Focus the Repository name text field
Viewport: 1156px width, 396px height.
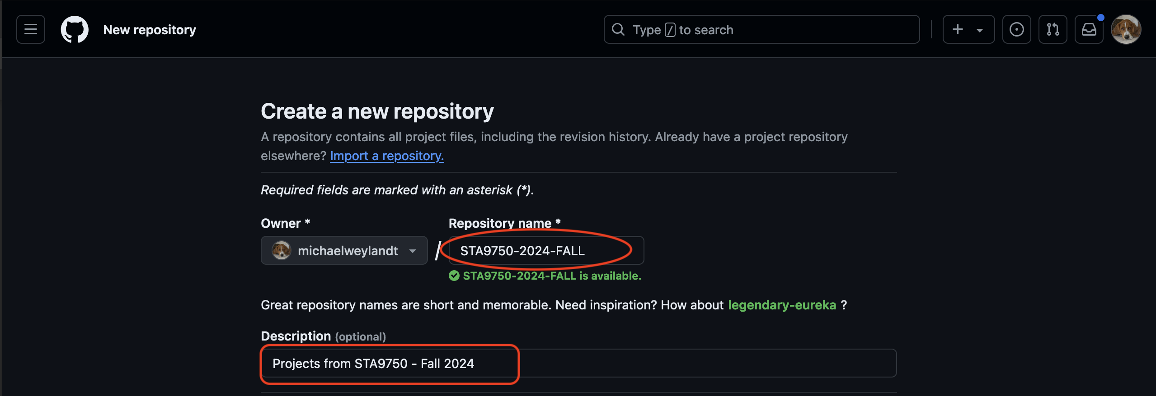[545, 250]
